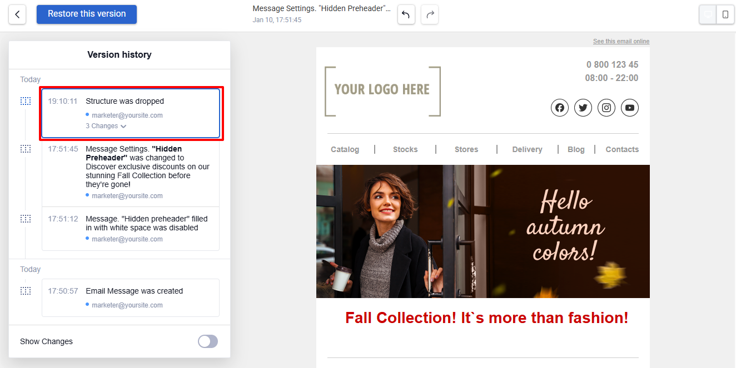
Task: Open the Stocks menu item
Action: tap(405, 149)
